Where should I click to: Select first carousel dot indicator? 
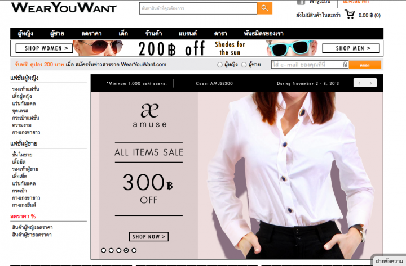(104, 250)
